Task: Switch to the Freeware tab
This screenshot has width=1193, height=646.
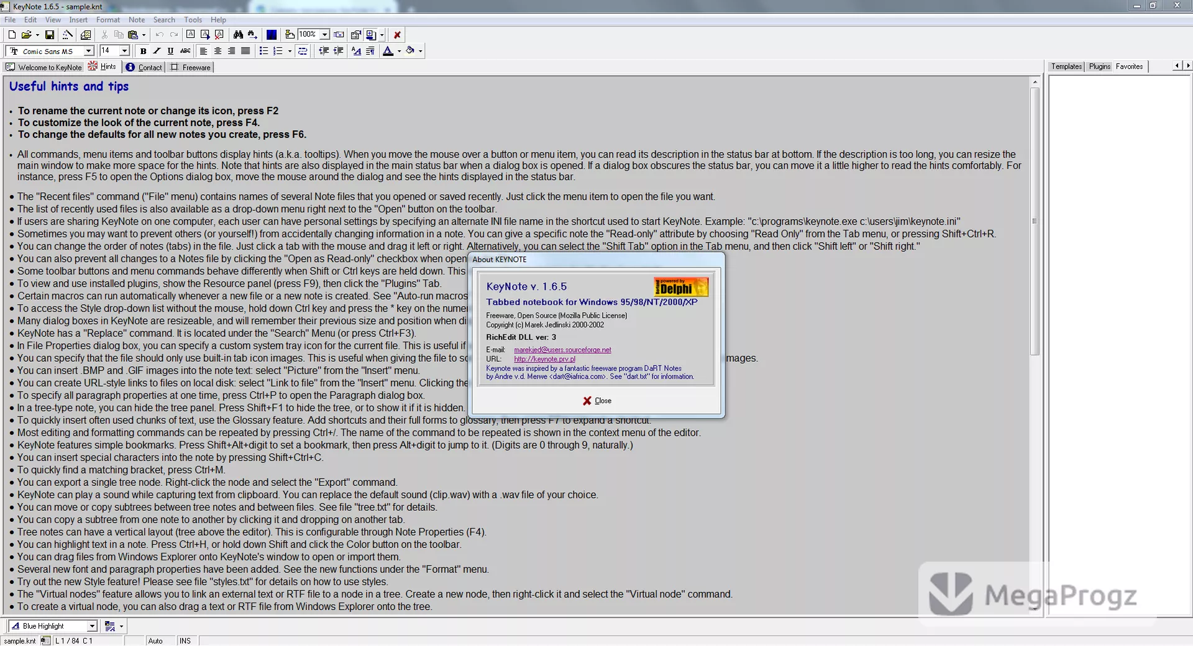Action: point(191,67)
